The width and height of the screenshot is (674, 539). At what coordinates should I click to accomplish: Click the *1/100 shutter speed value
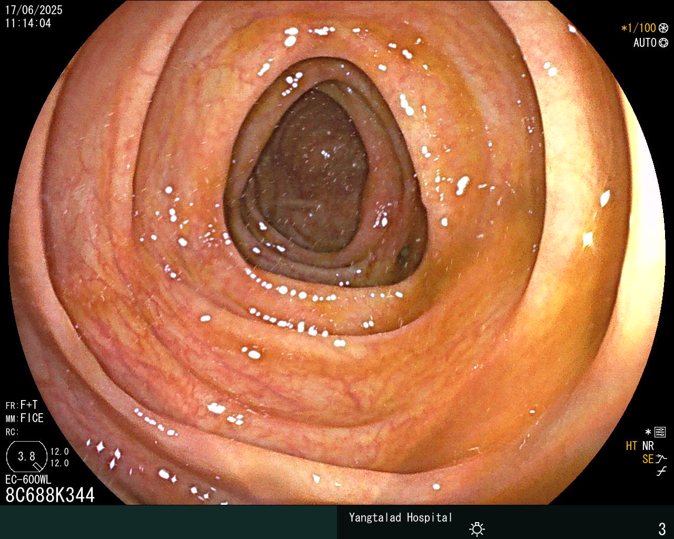(639, 28)
